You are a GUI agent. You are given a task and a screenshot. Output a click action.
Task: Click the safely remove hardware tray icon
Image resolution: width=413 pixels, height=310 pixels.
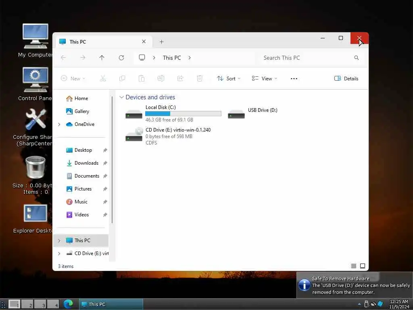point(366,304)
